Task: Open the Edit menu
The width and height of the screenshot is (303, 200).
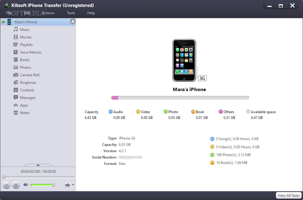Action: click(27, 13)
